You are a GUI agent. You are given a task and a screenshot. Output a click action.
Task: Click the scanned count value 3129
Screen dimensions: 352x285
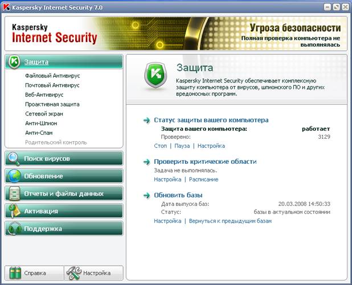click(324, 137)
